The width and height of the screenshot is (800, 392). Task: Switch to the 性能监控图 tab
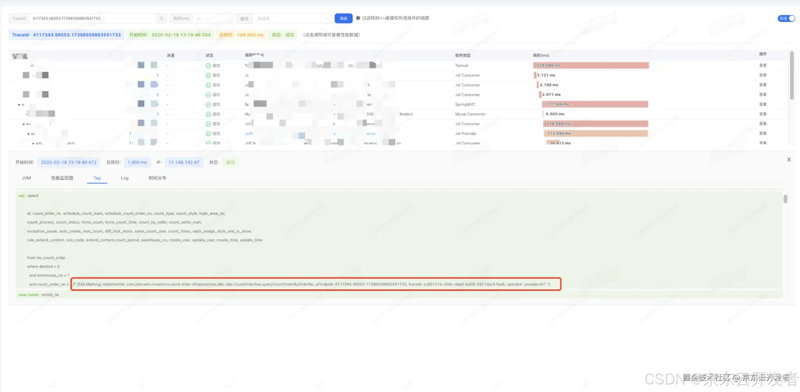point(62,178)
